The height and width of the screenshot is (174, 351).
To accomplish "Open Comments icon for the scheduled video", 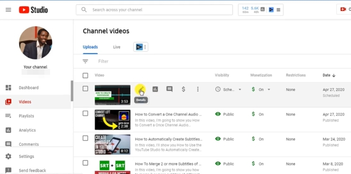I will coord(170,89).
